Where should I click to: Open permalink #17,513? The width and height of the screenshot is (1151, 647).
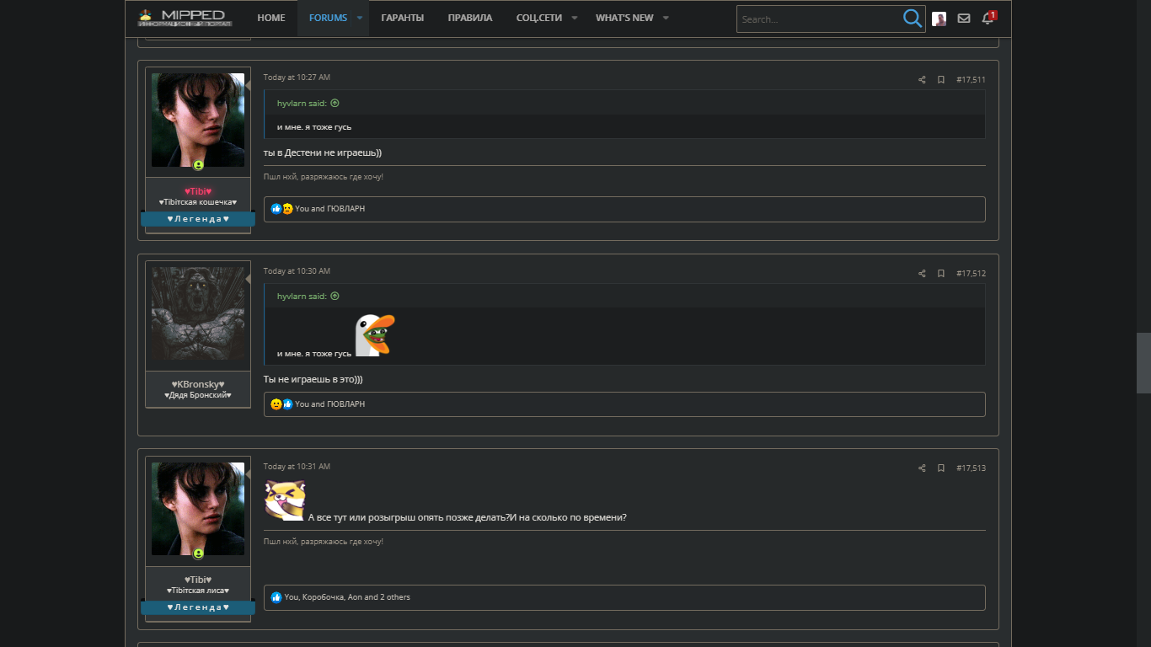[x=971, y=468]
